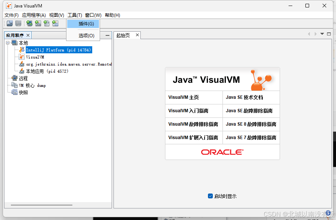The image size is (336, 220).
Task: Uncheck the 启动时显示 checkbox
Action: point(210,196)
